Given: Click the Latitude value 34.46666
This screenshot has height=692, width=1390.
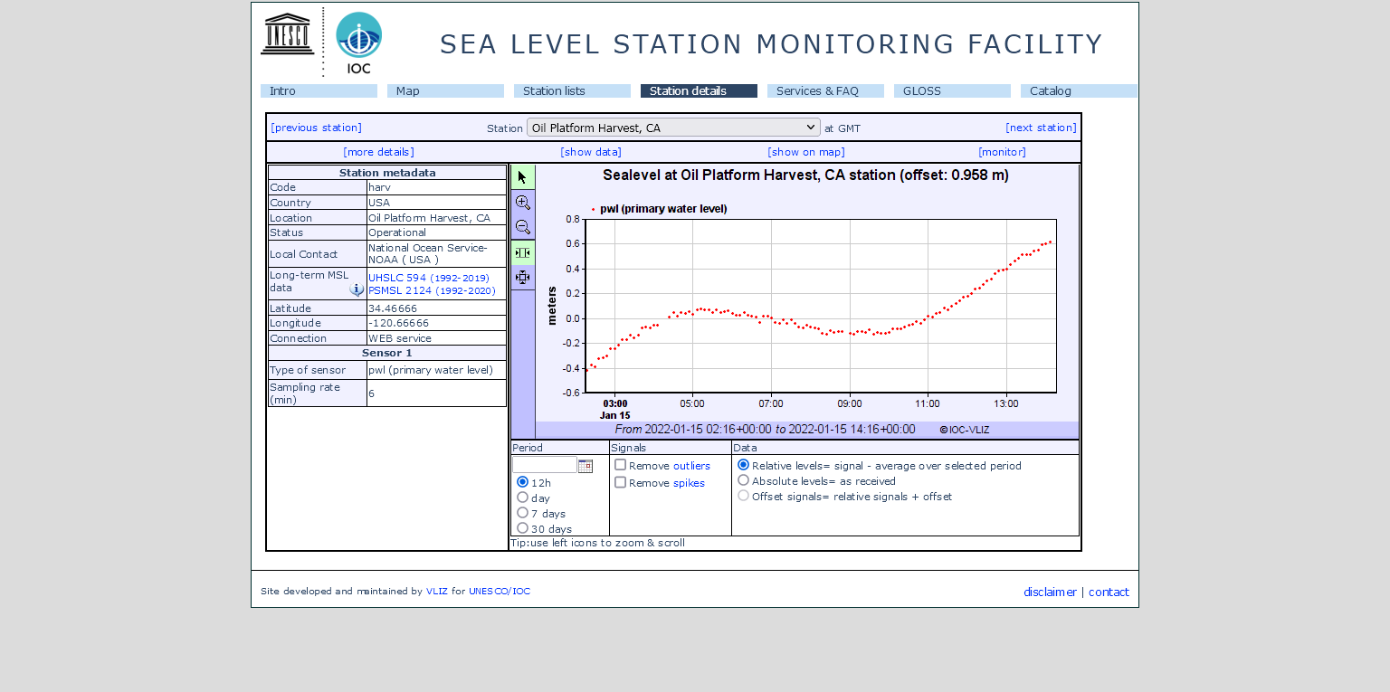Looking at the screenshot, I should coord(393,308).
